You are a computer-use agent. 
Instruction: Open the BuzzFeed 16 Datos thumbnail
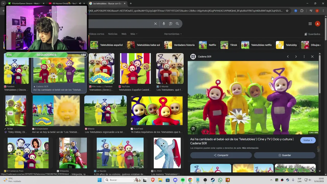[x=157, y=111]
